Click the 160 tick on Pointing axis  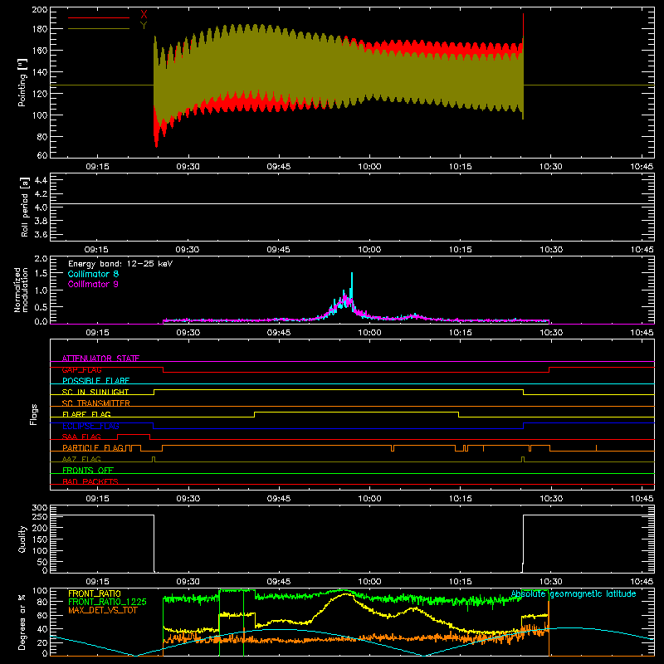coord(39,51)
